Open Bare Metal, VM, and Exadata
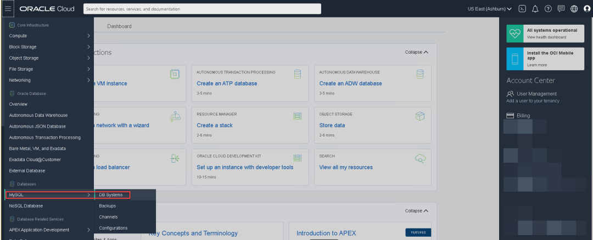Image resolution: width=593 pixels, height=240 pixels. 37,148
